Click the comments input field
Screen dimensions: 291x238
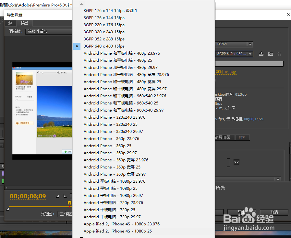coord(249,64)
